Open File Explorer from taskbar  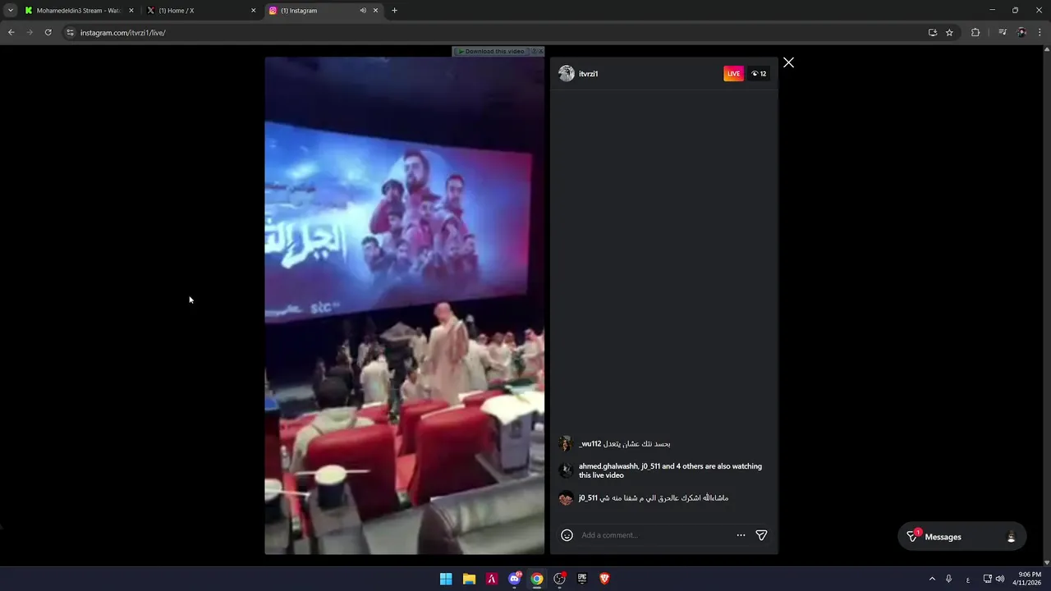coord(469,579)
